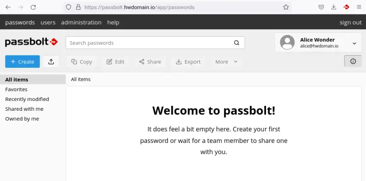Click the Edit button
This screenshot has height=181, width=366.
tap(115, 62)
